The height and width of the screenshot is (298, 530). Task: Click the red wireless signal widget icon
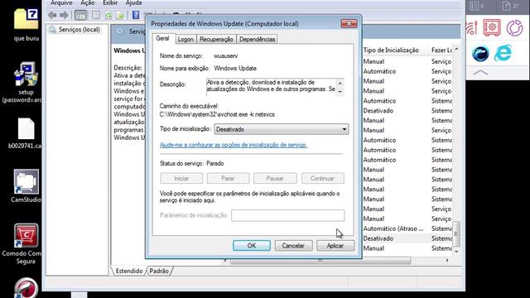pos(471,27)
